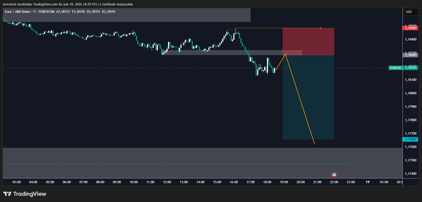Click the 1,18000 level on the price scale
Viewport: 422px width, 202px height.
pyautogui.click(x=410, y=93)
